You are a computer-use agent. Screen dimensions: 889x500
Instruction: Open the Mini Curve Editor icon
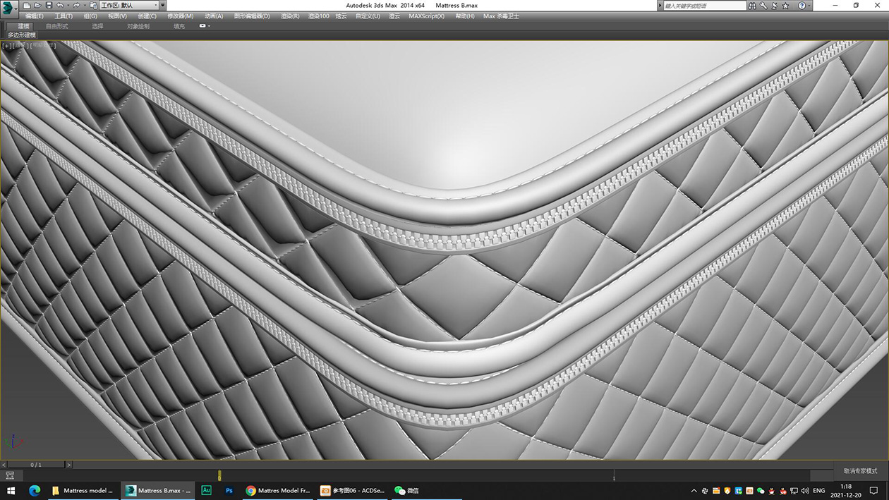10,476
